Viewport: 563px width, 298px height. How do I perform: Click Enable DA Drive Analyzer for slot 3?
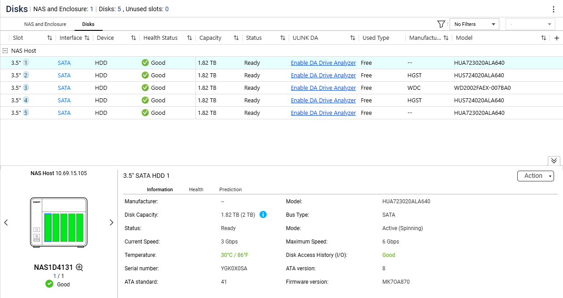[x=323, y=88]
